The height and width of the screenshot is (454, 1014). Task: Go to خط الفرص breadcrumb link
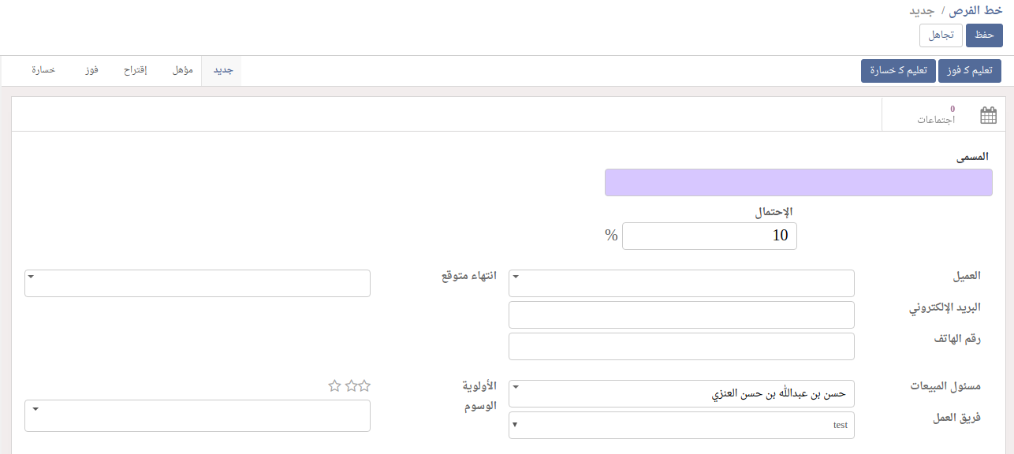(975, 11)
